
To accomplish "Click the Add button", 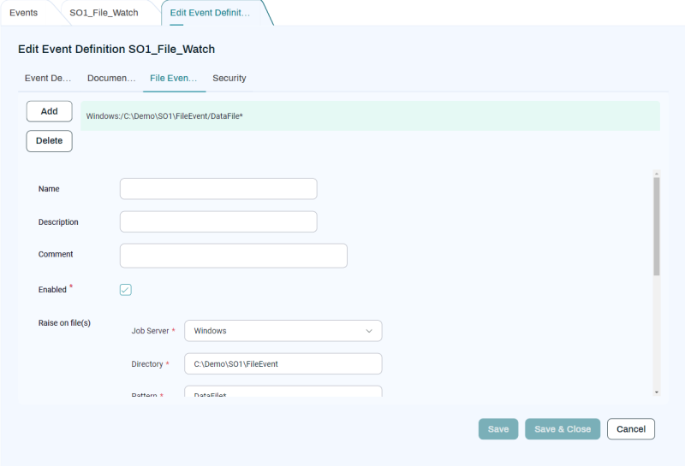I will pos(50,111).
